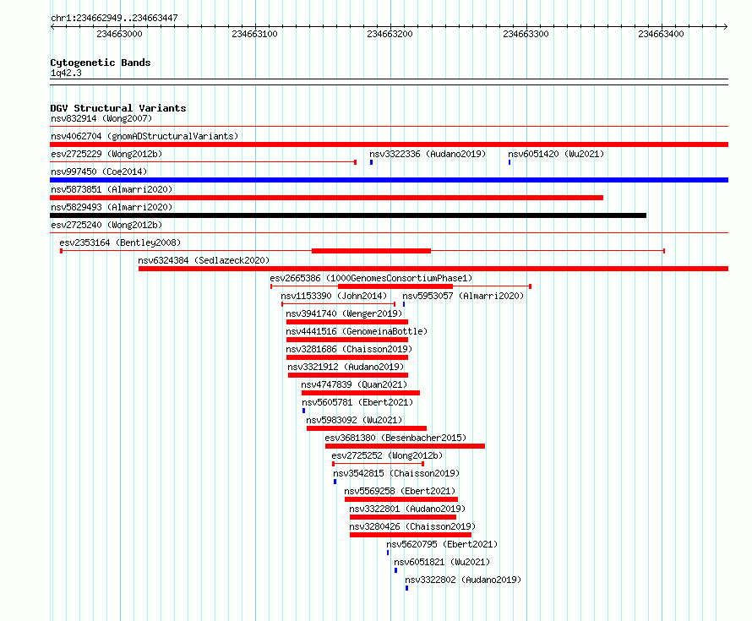This screenshot has height=621, width=752.
Task: Click red bar under nsv3280426 label
Action: (411, 535)
